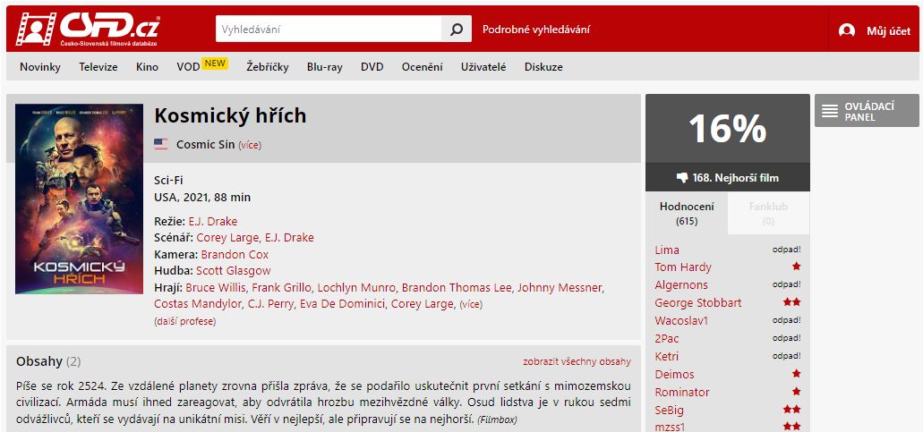
Task: Open the Kino menu
Action: 147,66
